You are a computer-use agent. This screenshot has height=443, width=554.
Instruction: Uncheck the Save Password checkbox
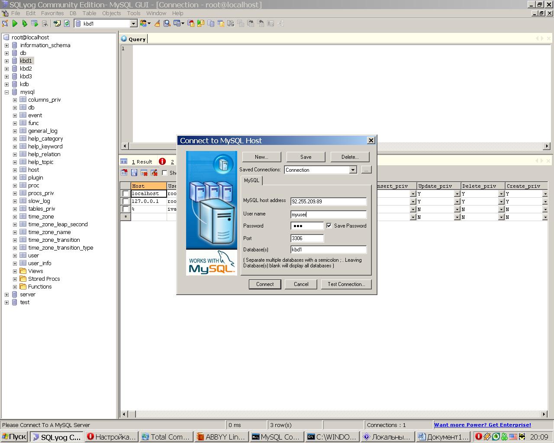(329, 226)
